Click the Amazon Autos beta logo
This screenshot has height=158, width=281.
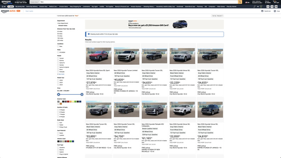click(x=10, y=11)
